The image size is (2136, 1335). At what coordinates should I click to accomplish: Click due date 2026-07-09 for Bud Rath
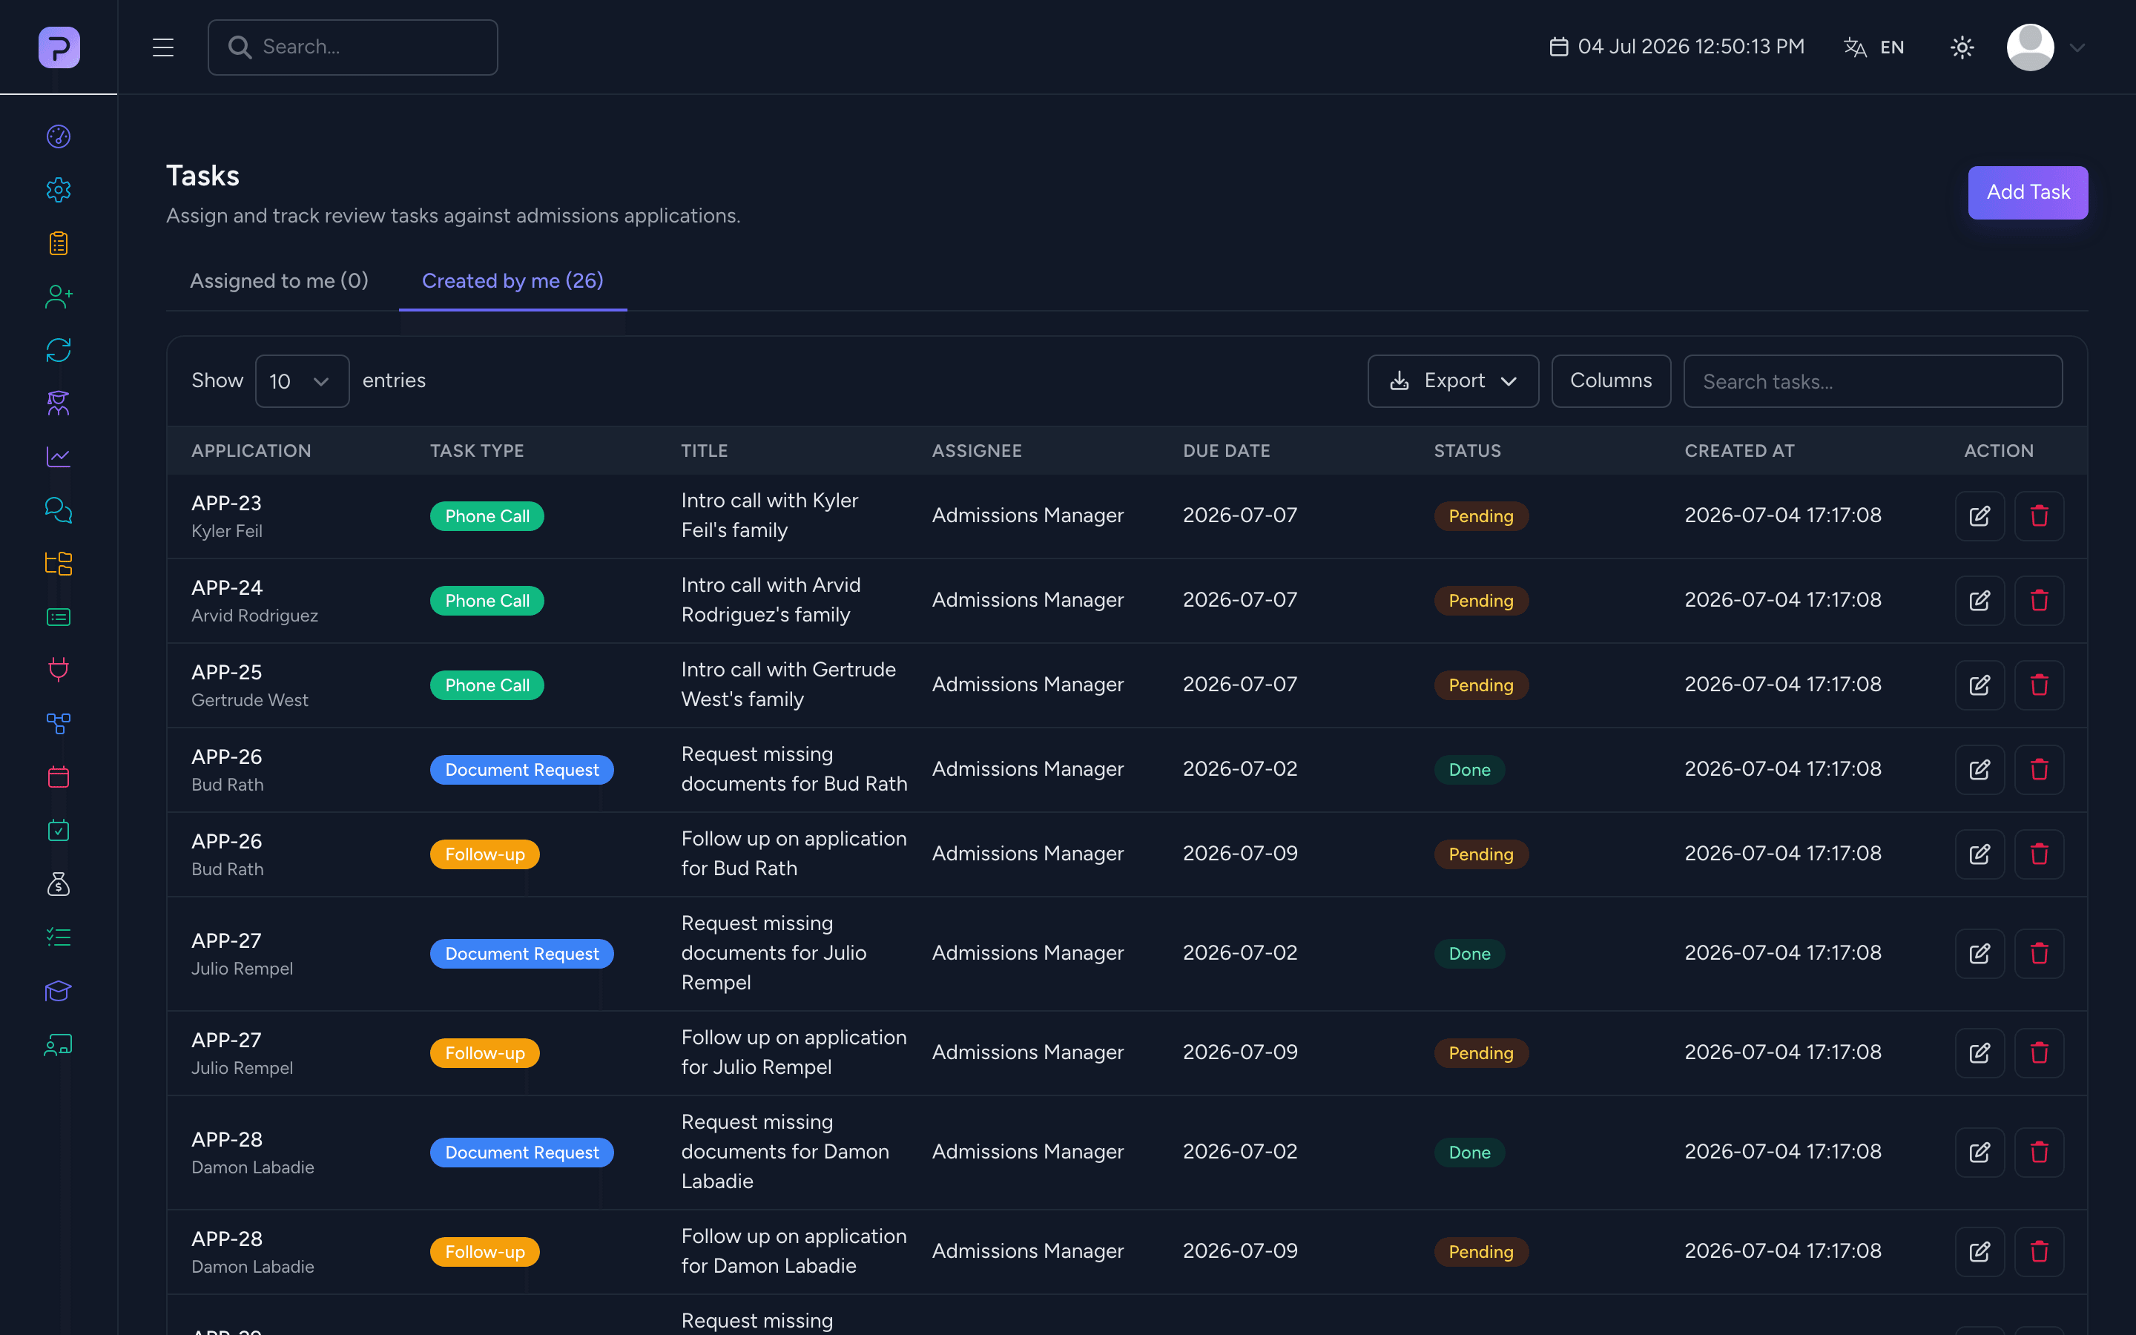(1240, 854)
